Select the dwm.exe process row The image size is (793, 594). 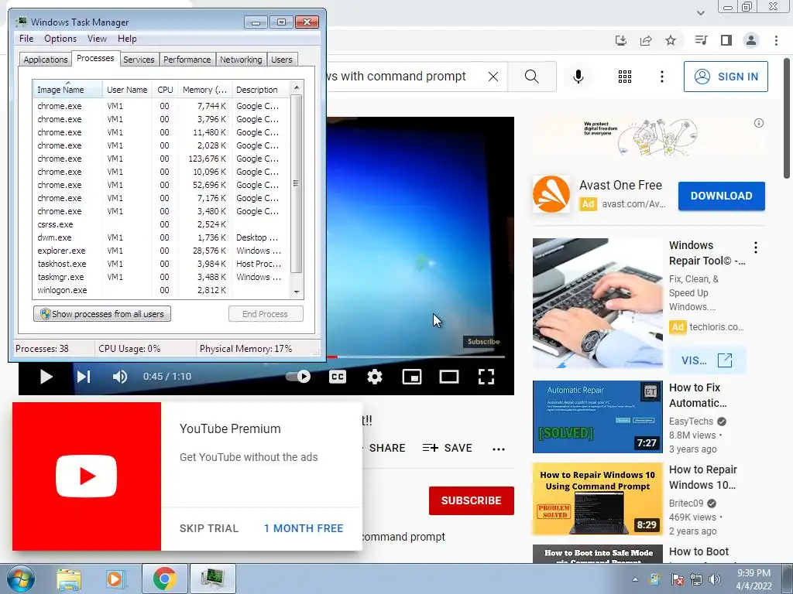pos(161,237)
